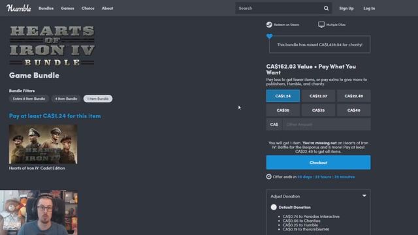418x235 pixels.
Task: Click the blue Checkout button
Action: (318, 163)
